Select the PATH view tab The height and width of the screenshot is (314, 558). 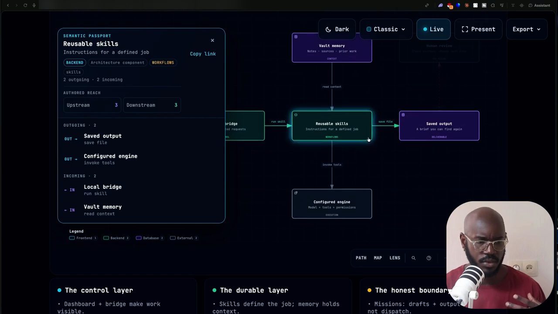point(361,258)
